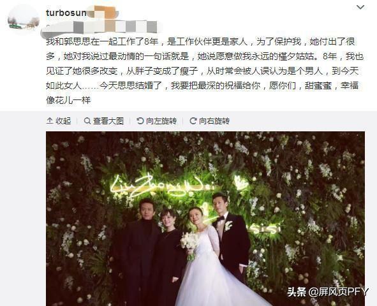The height and width of the screenshot is (306, 377).
Task: Click the neon heart shape in photo
Action: click(x=241, y=184)
